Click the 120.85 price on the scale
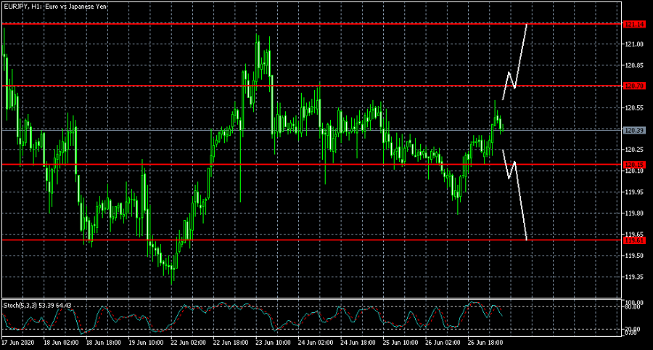Viewport: 653px width, 350px height. (634, 65)
